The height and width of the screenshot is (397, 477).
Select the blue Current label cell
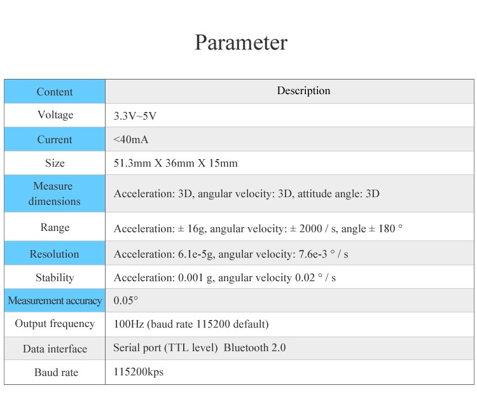[x=55, y=139]
